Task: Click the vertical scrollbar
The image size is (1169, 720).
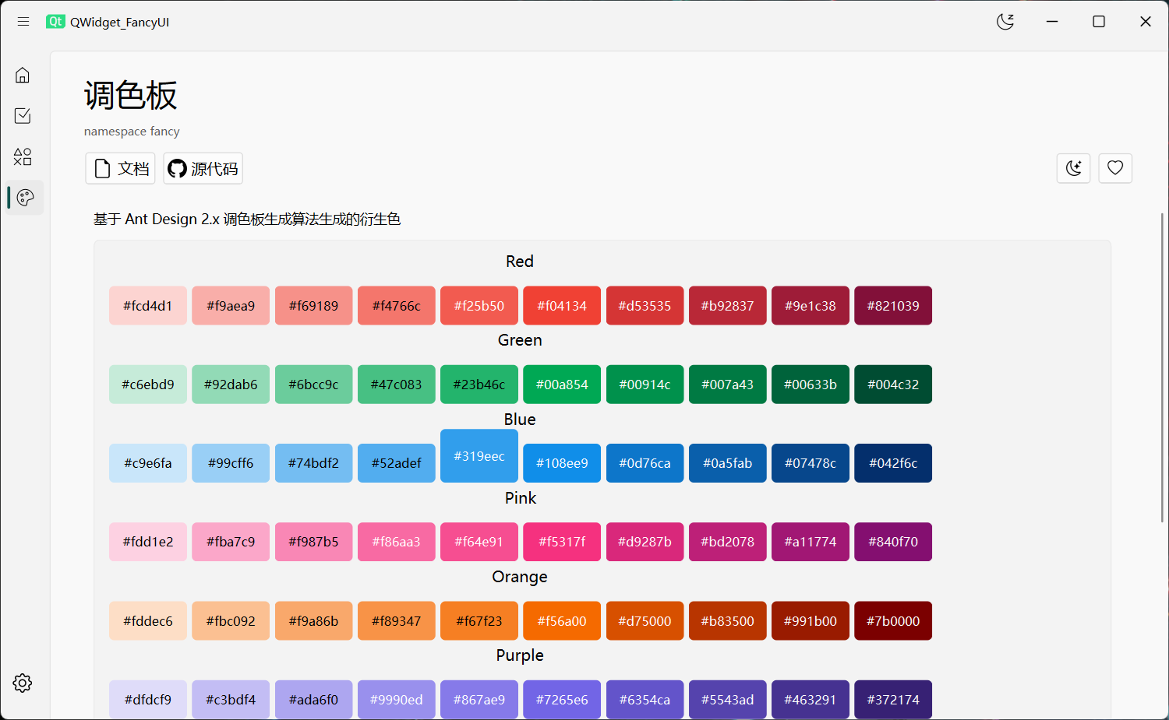Action: pos(1162,367)
